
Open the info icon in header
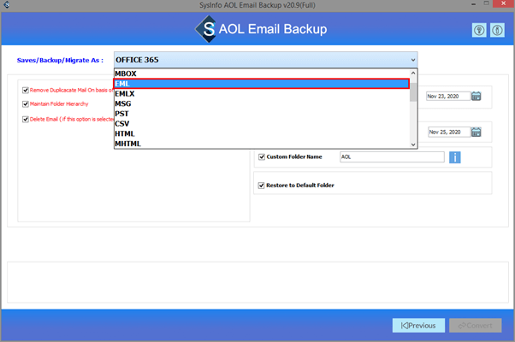pos(497,31)
